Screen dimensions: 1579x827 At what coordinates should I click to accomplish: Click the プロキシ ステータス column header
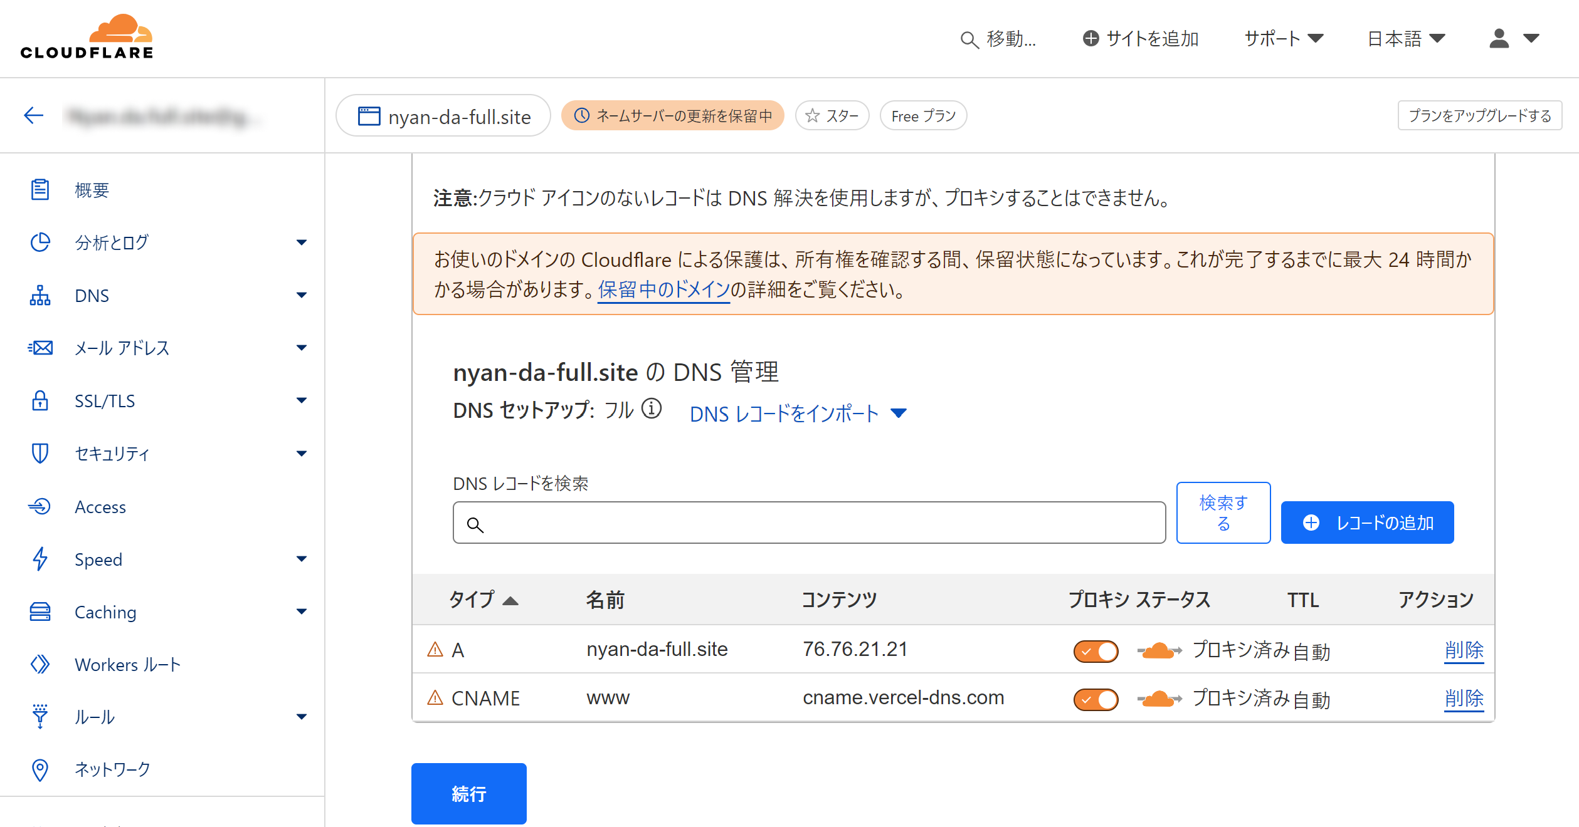point(1139,600)
